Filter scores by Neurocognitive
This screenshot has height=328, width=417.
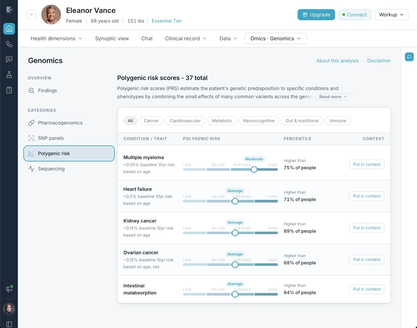click(259, 121)
